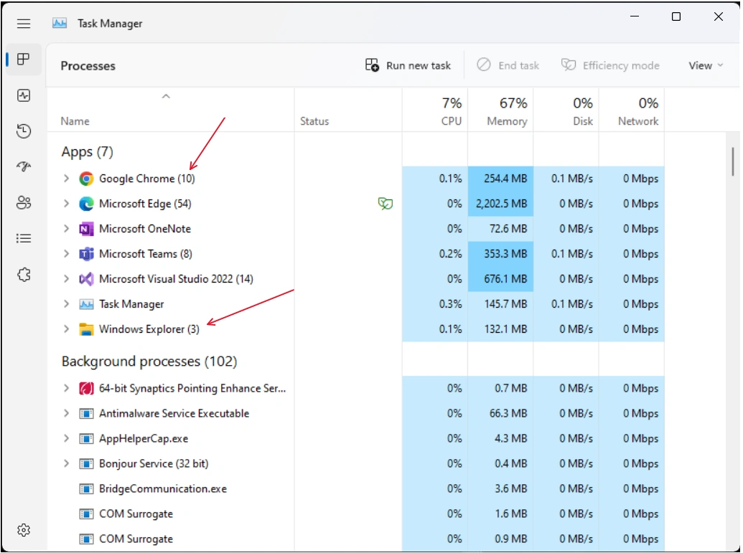Select the Processes page icon in sidebar
Image resolution: width=743 pixels, height=553 pixels.
(x=23, y=60)
